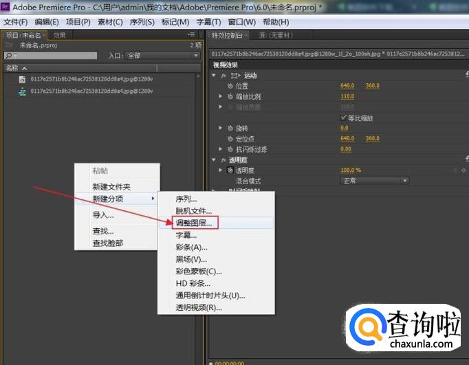Image resolution: width=469 pixels, height=365 pixels.
Task: Click the 位置 X value 640.0
Action: [x=347, y=86]
